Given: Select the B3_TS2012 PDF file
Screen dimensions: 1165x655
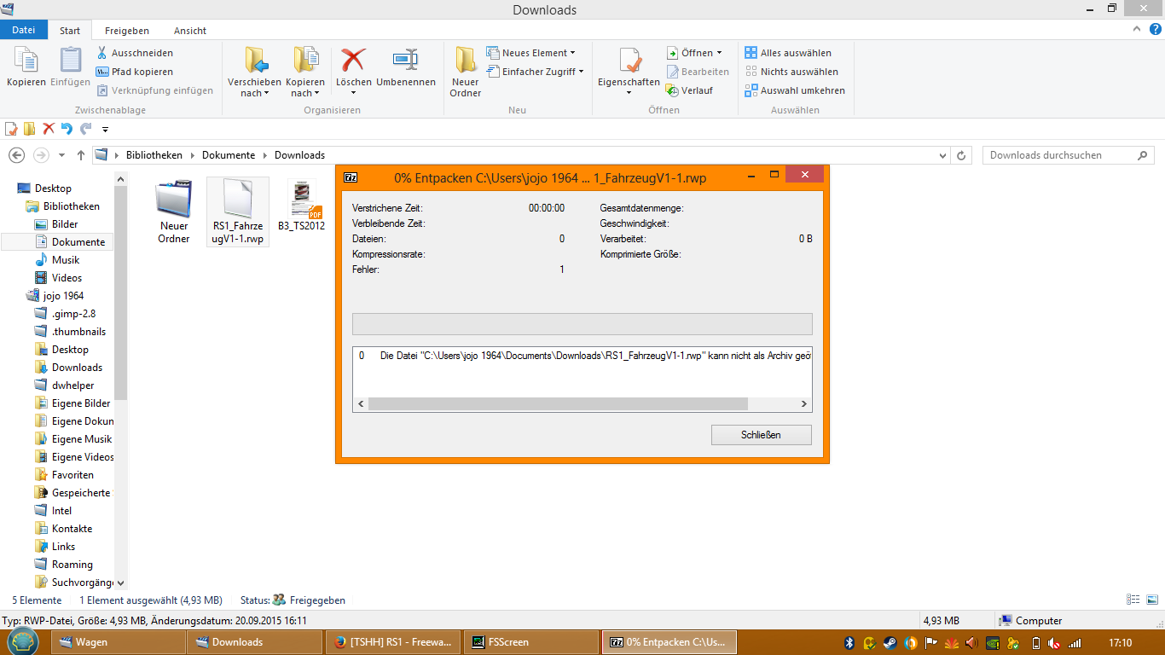Looking at the screenshot, I should (x=302, y=206).
